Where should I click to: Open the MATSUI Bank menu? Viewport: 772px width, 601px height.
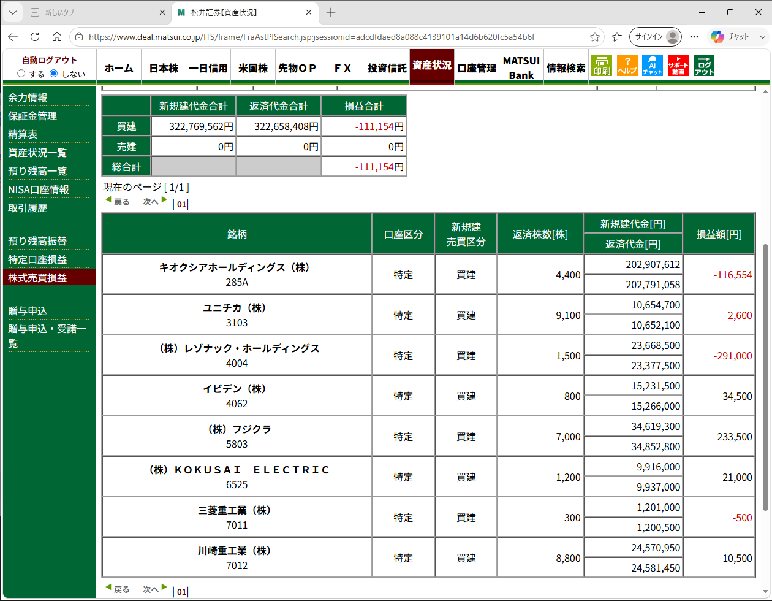(x=521, y=67)
